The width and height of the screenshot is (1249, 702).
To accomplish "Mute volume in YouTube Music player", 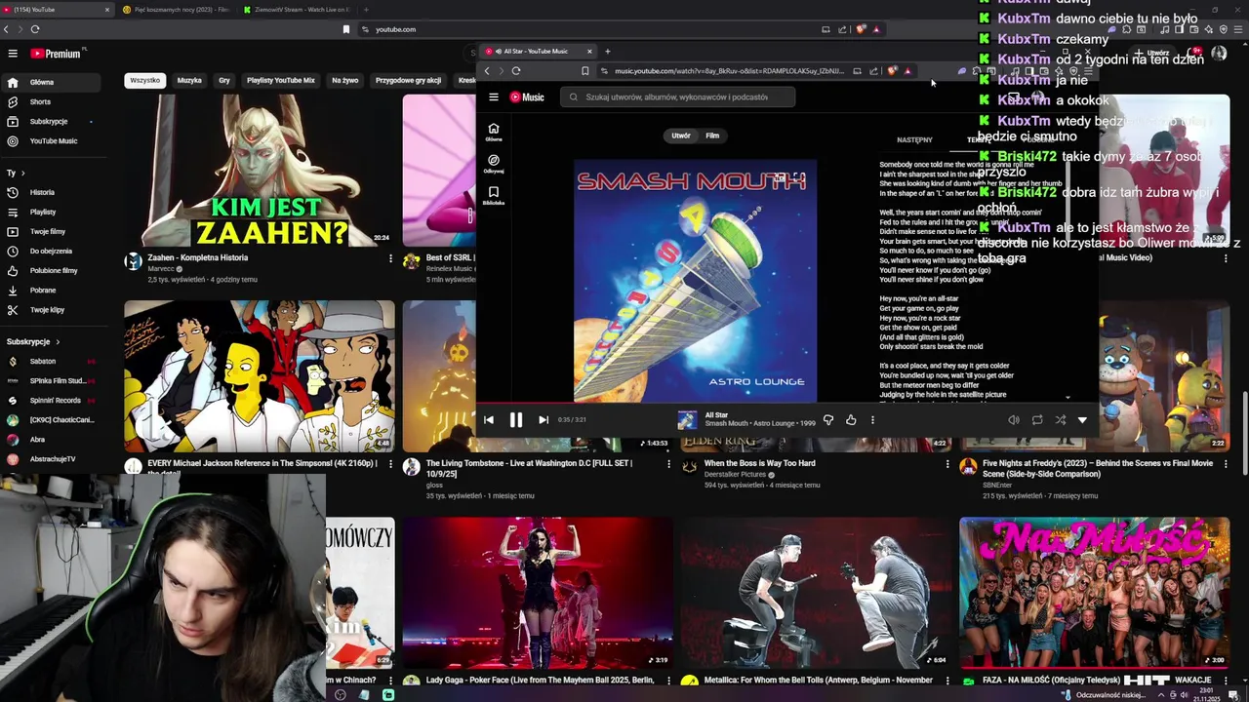I will click(1014, 420).
